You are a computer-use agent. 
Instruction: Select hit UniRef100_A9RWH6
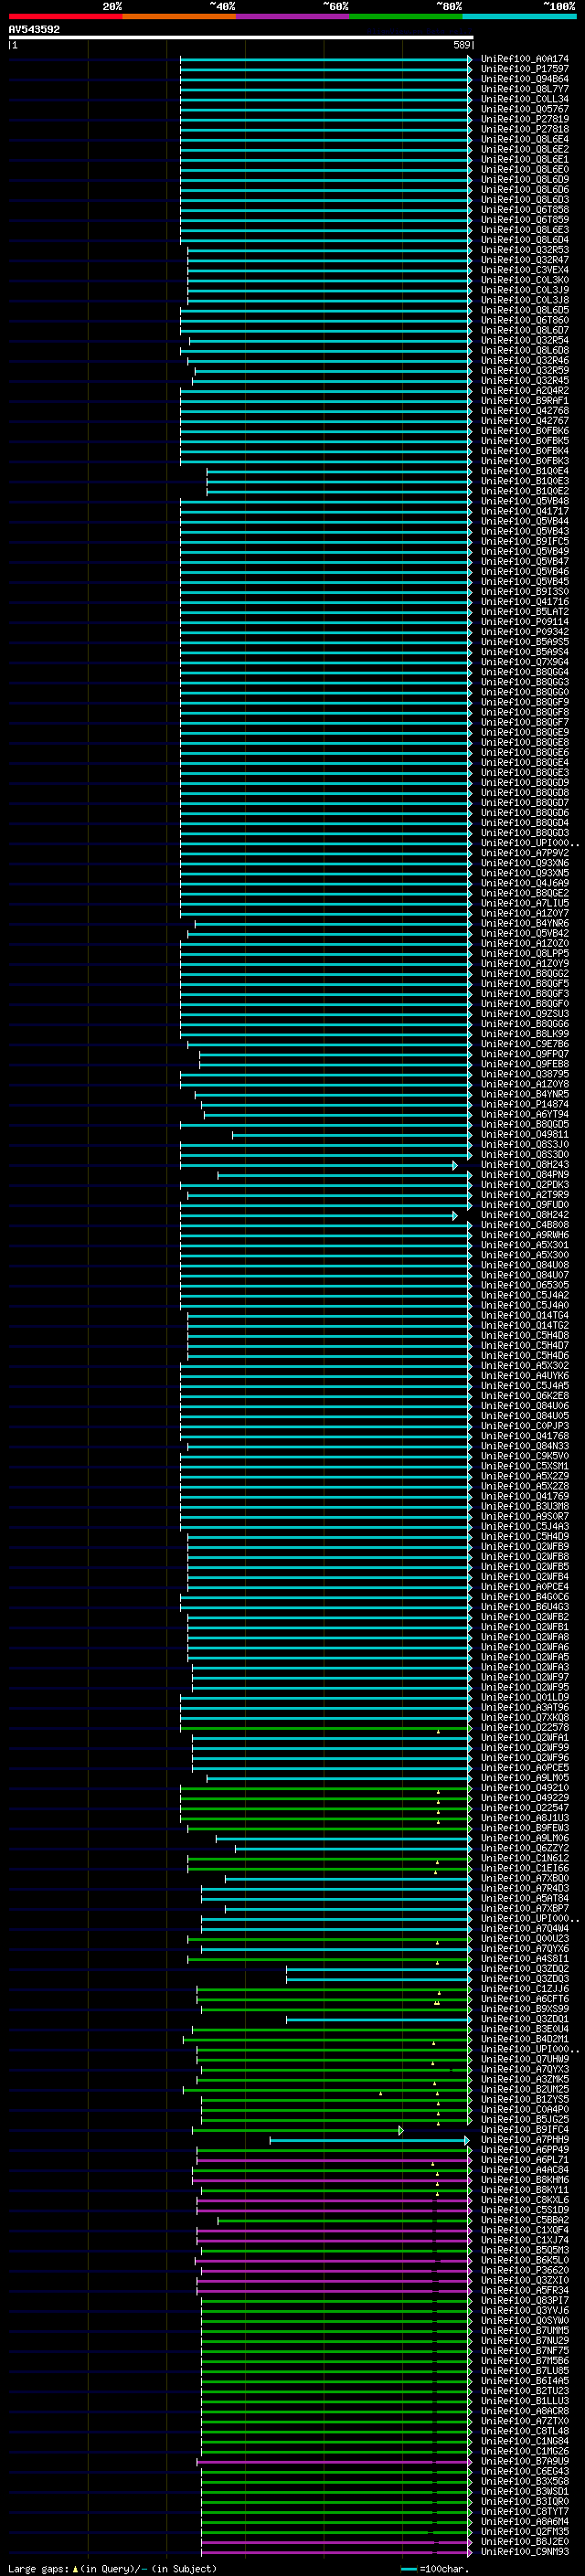[x=524, y=1235]
